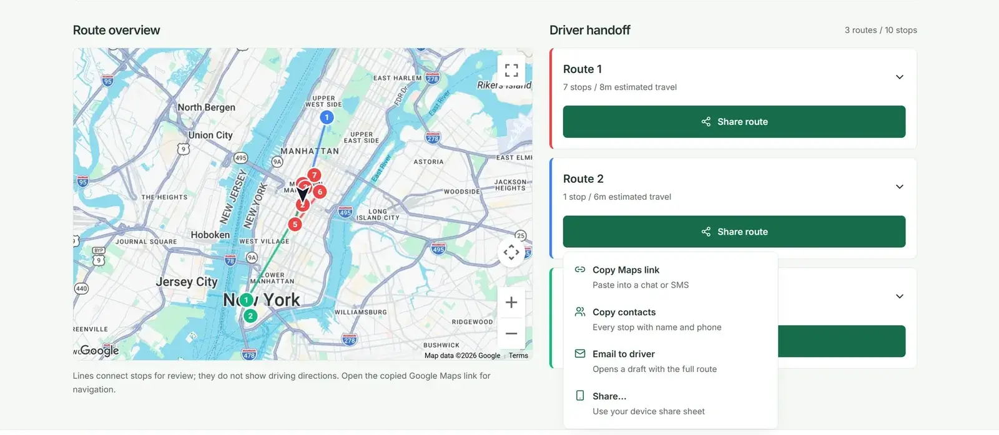Viewport: 999px width, 435px height.
Task: Choose Email to driver from share menu
Action: (x=671, y=361)
